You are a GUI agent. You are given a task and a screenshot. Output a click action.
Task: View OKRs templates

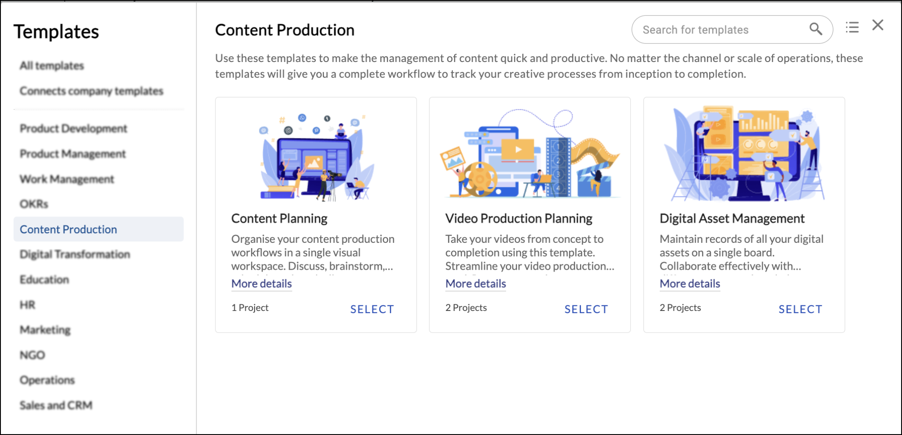[33, 204]
